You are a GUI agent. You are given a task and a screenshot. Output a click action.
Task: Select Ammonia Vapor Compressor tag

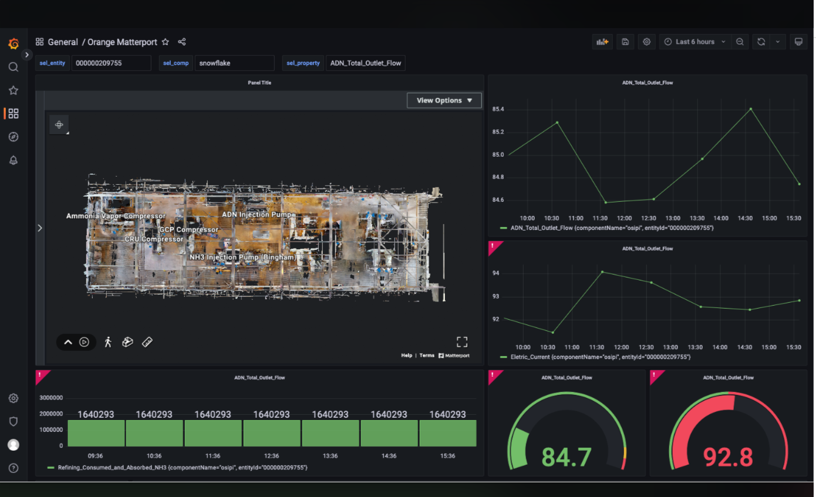coord(116,216)
